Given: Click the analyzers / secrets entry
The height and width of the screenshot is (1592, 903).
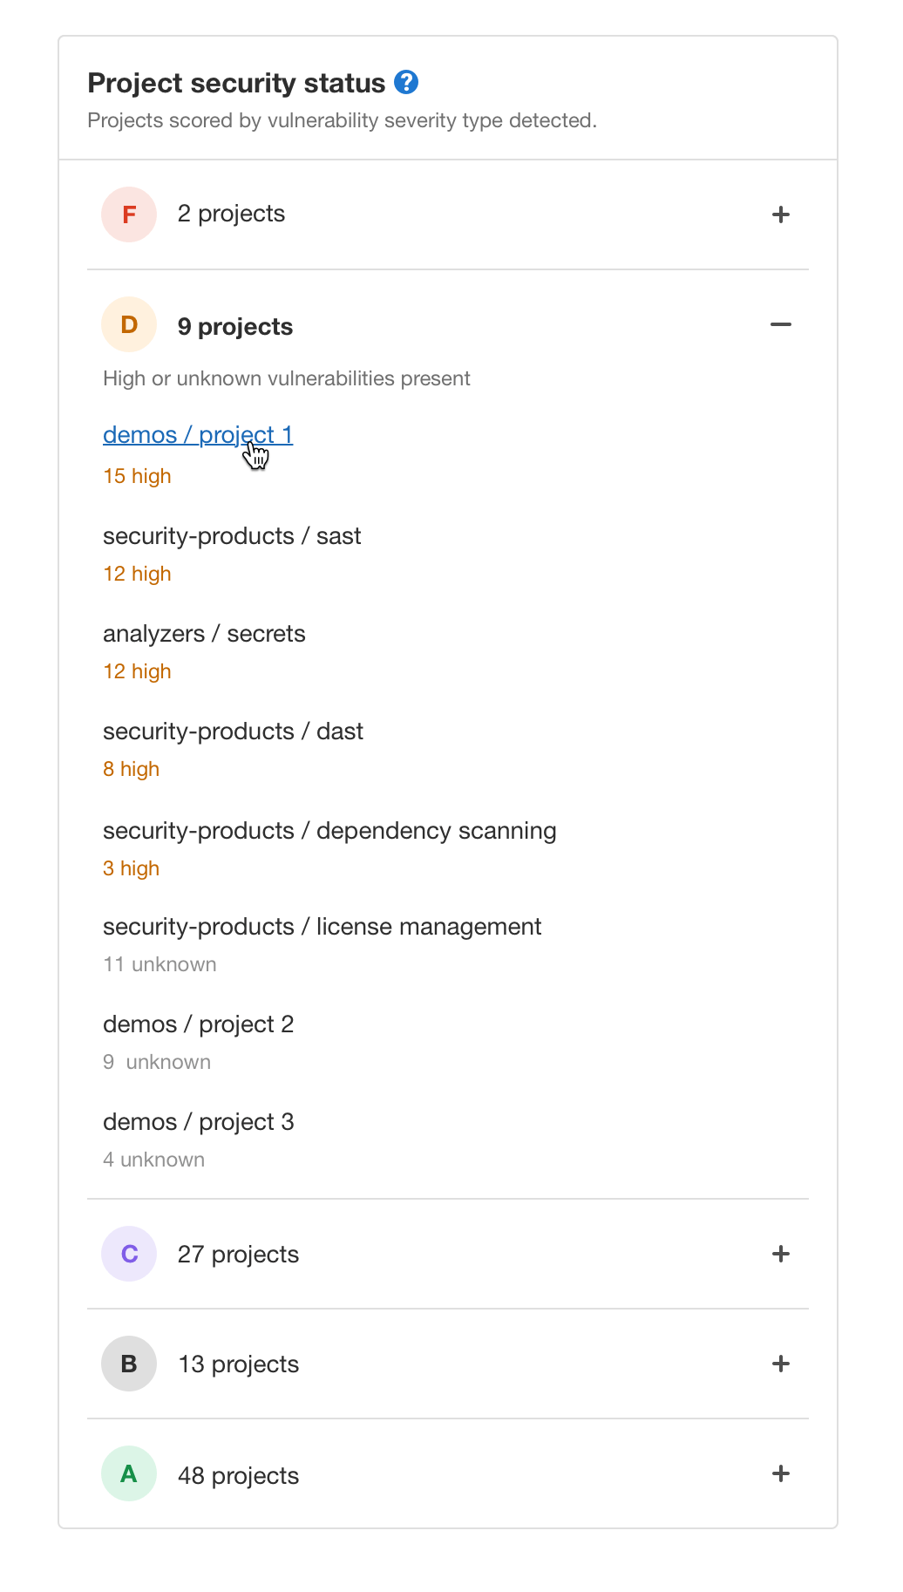Looking at the screenshot, I should (204, 633).
